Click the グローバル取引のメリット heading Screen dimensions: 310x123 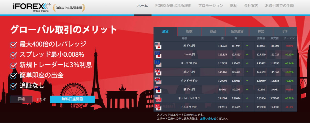coord(64,30)
